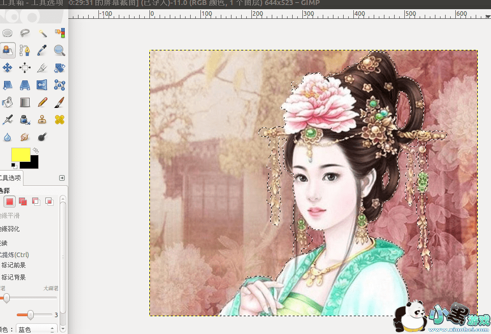Screen dimensions: 491x334
Task: Set selection mode to add to selection
Action: tap(23, 202)
